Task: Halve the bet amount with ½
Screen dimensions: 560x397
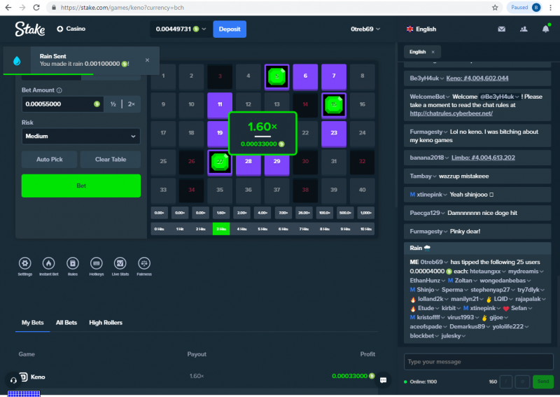Action: 113,104
